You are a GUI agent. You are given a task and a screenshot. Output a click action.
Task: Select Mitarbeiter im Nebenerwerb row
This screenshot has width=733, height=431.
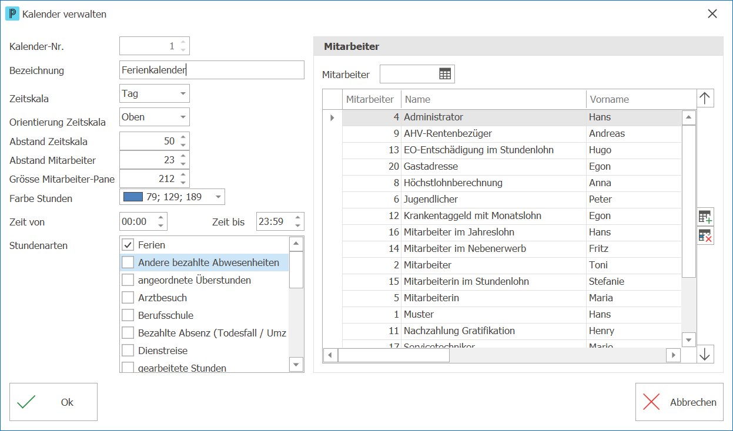tap(511, 248)
